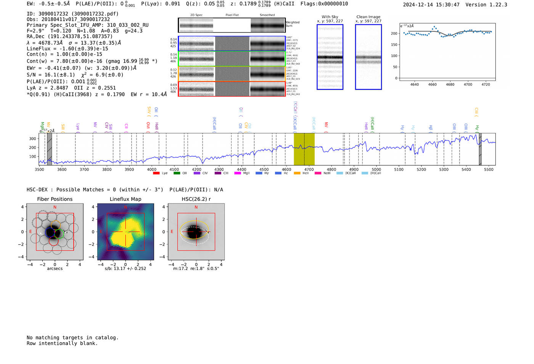Click the Version 1.22.3 label
The width and height of the screenshot is (534, 364).
486,5
